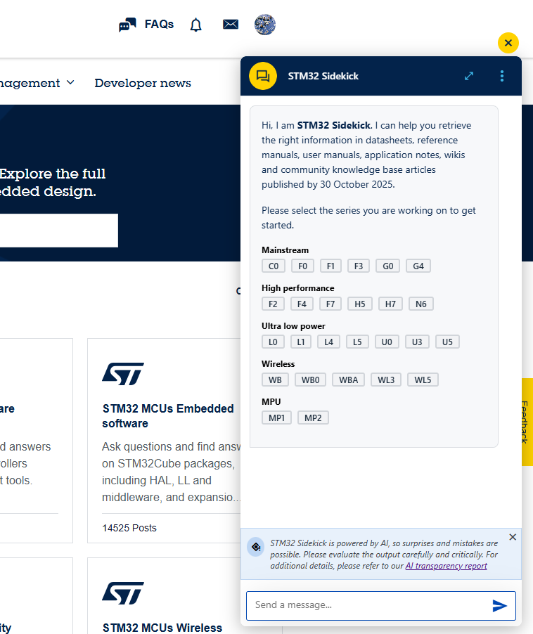
Task: Select the F3 series
Action: [359, 266]
